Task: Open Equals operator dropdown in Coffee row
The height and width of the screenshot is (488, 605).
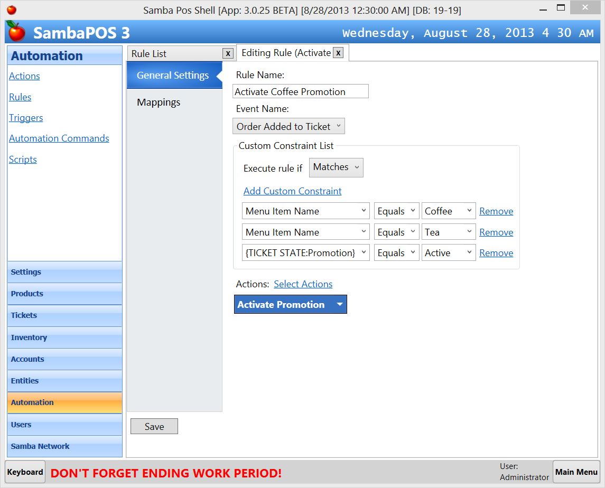Action: (x=396, y=211)
